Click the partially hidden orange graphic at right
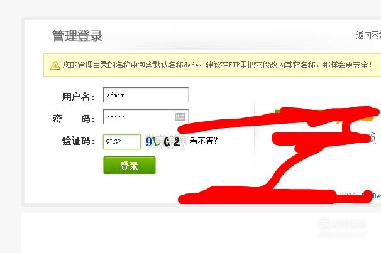 tap(369, 118)
